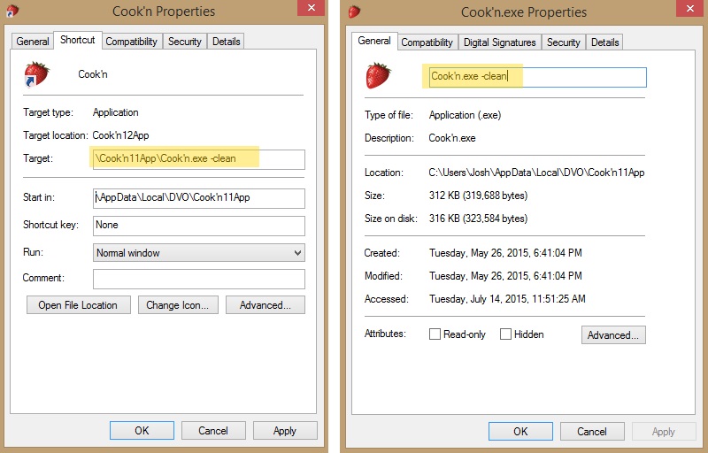Select General tab in Cook'n.exe Properties
The image size is (708, 453).
coord(374,41)
